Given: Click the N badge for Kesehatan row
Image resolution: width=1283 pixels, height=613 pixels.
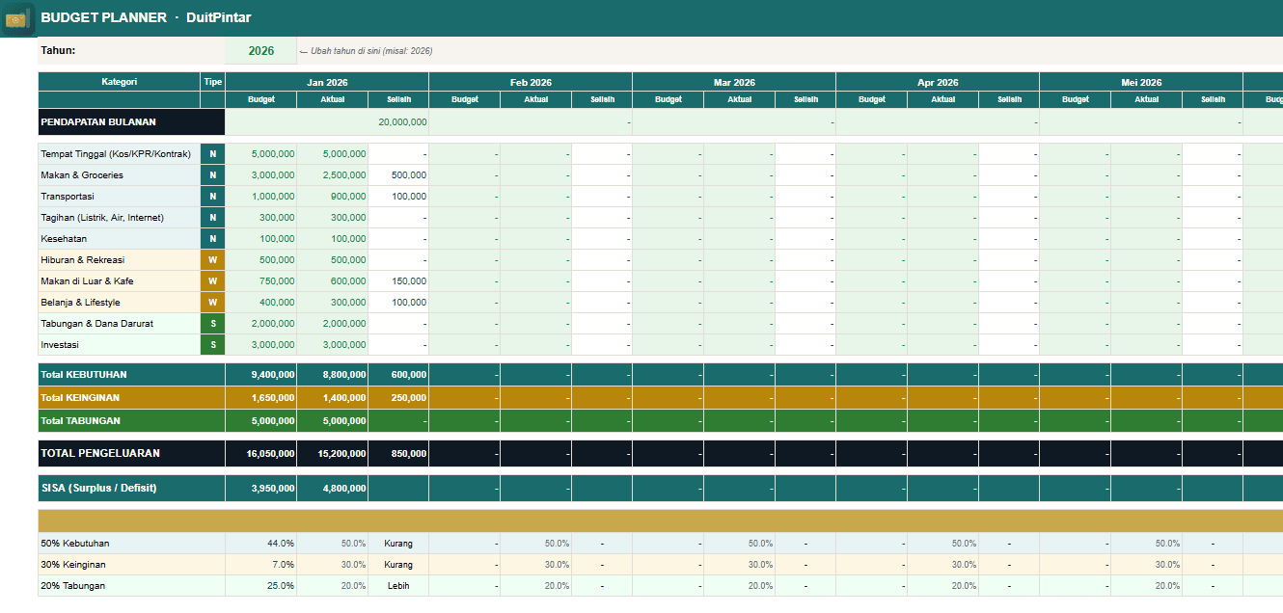Looking at the screenshot, I should click(x=211, y=238).
